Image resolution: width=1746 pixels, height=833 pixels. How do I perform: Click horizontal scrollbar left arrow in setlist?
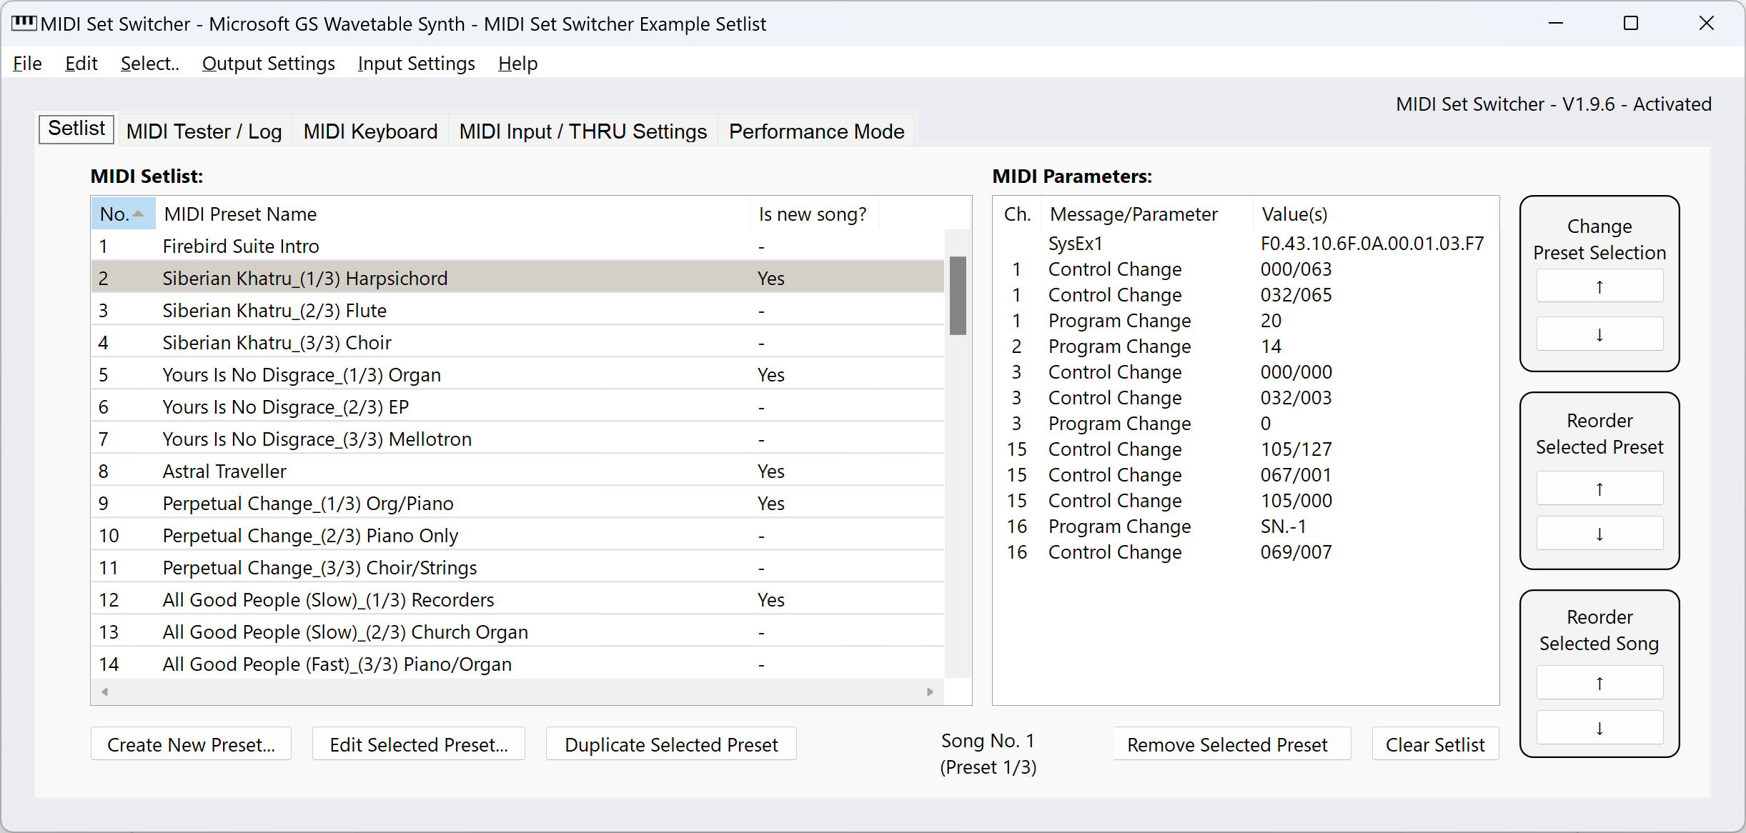tap(105, 692)
